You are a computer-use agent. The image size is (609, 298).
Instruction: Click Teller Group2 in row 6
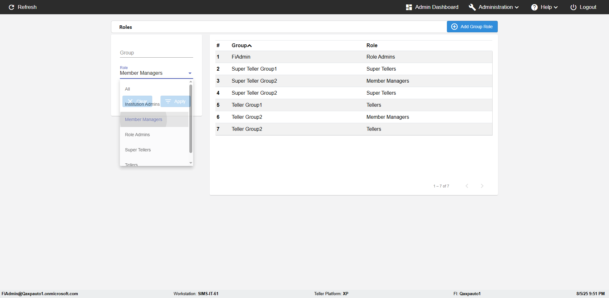247,117
